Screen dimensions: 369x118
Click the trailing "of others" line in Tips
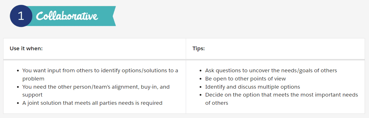[217, 103]
